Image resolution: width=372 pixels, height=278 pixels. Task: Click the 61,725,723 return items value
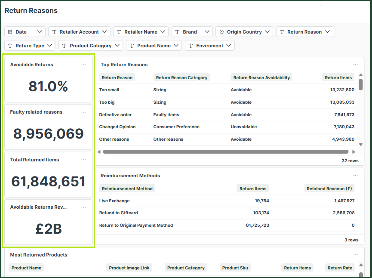(x=258, y=225)
